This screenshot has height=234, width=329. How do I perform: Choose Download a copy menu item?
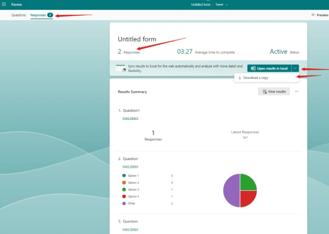[x=267, y=78]
